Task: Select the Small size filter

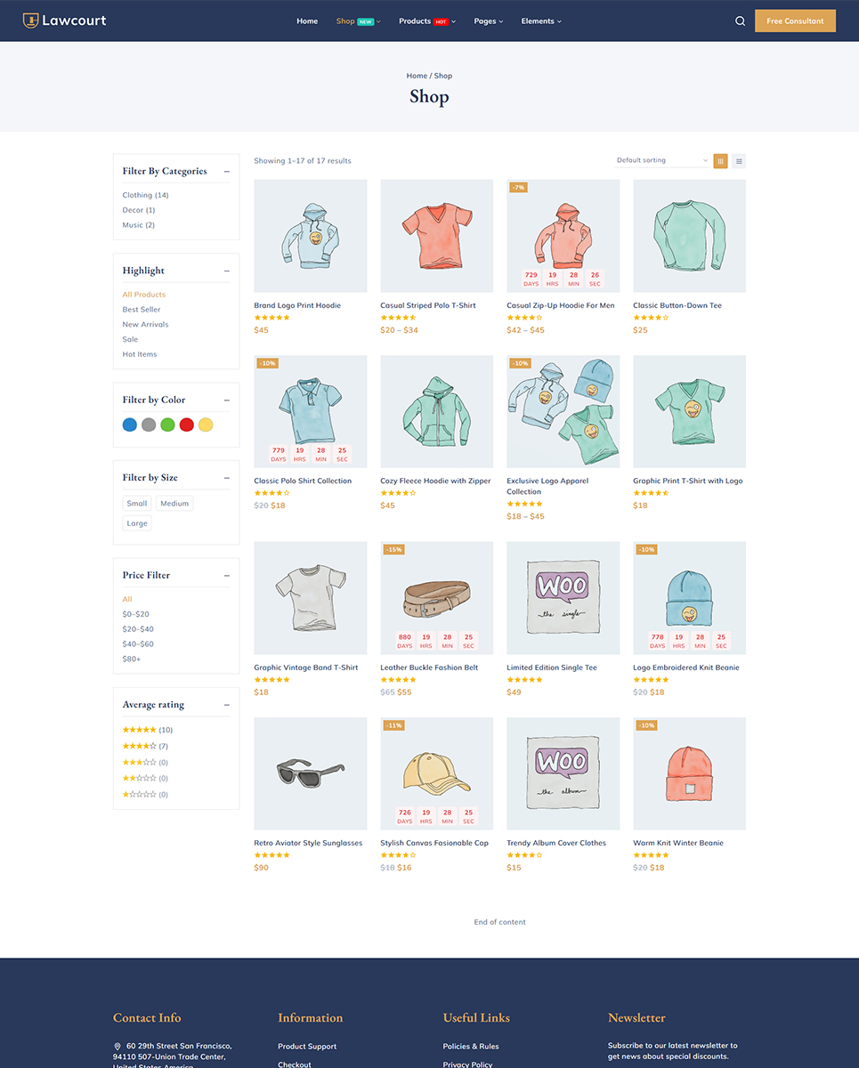Action: click(x=136, y=503)
